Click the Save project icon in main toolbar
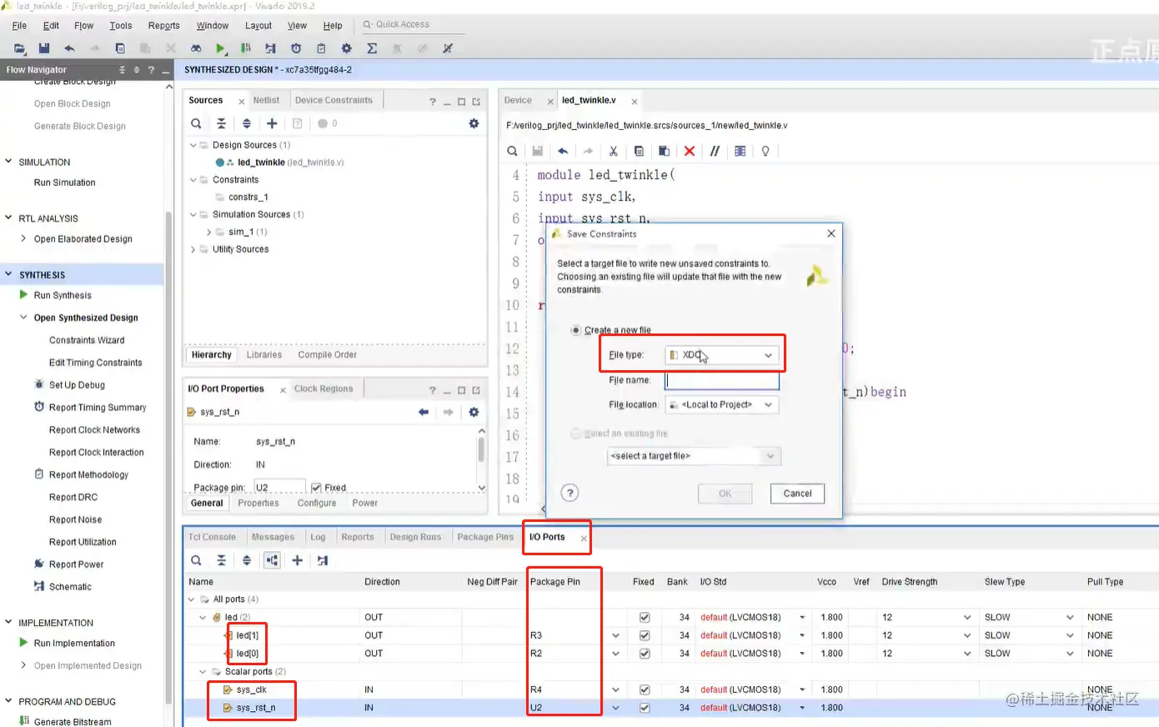The width and height of the screenshot is (1159, 727). [44, 48]
